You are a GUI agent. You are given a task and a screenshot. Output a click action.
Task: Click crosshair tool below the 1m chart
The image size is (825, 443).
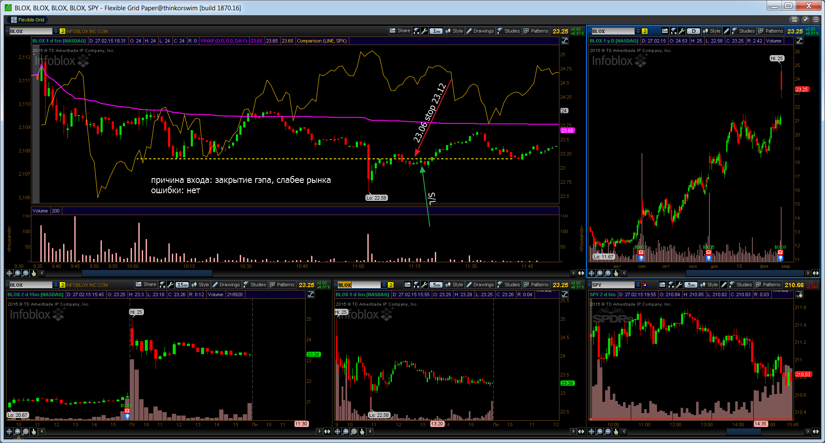(x=9, y=273)
